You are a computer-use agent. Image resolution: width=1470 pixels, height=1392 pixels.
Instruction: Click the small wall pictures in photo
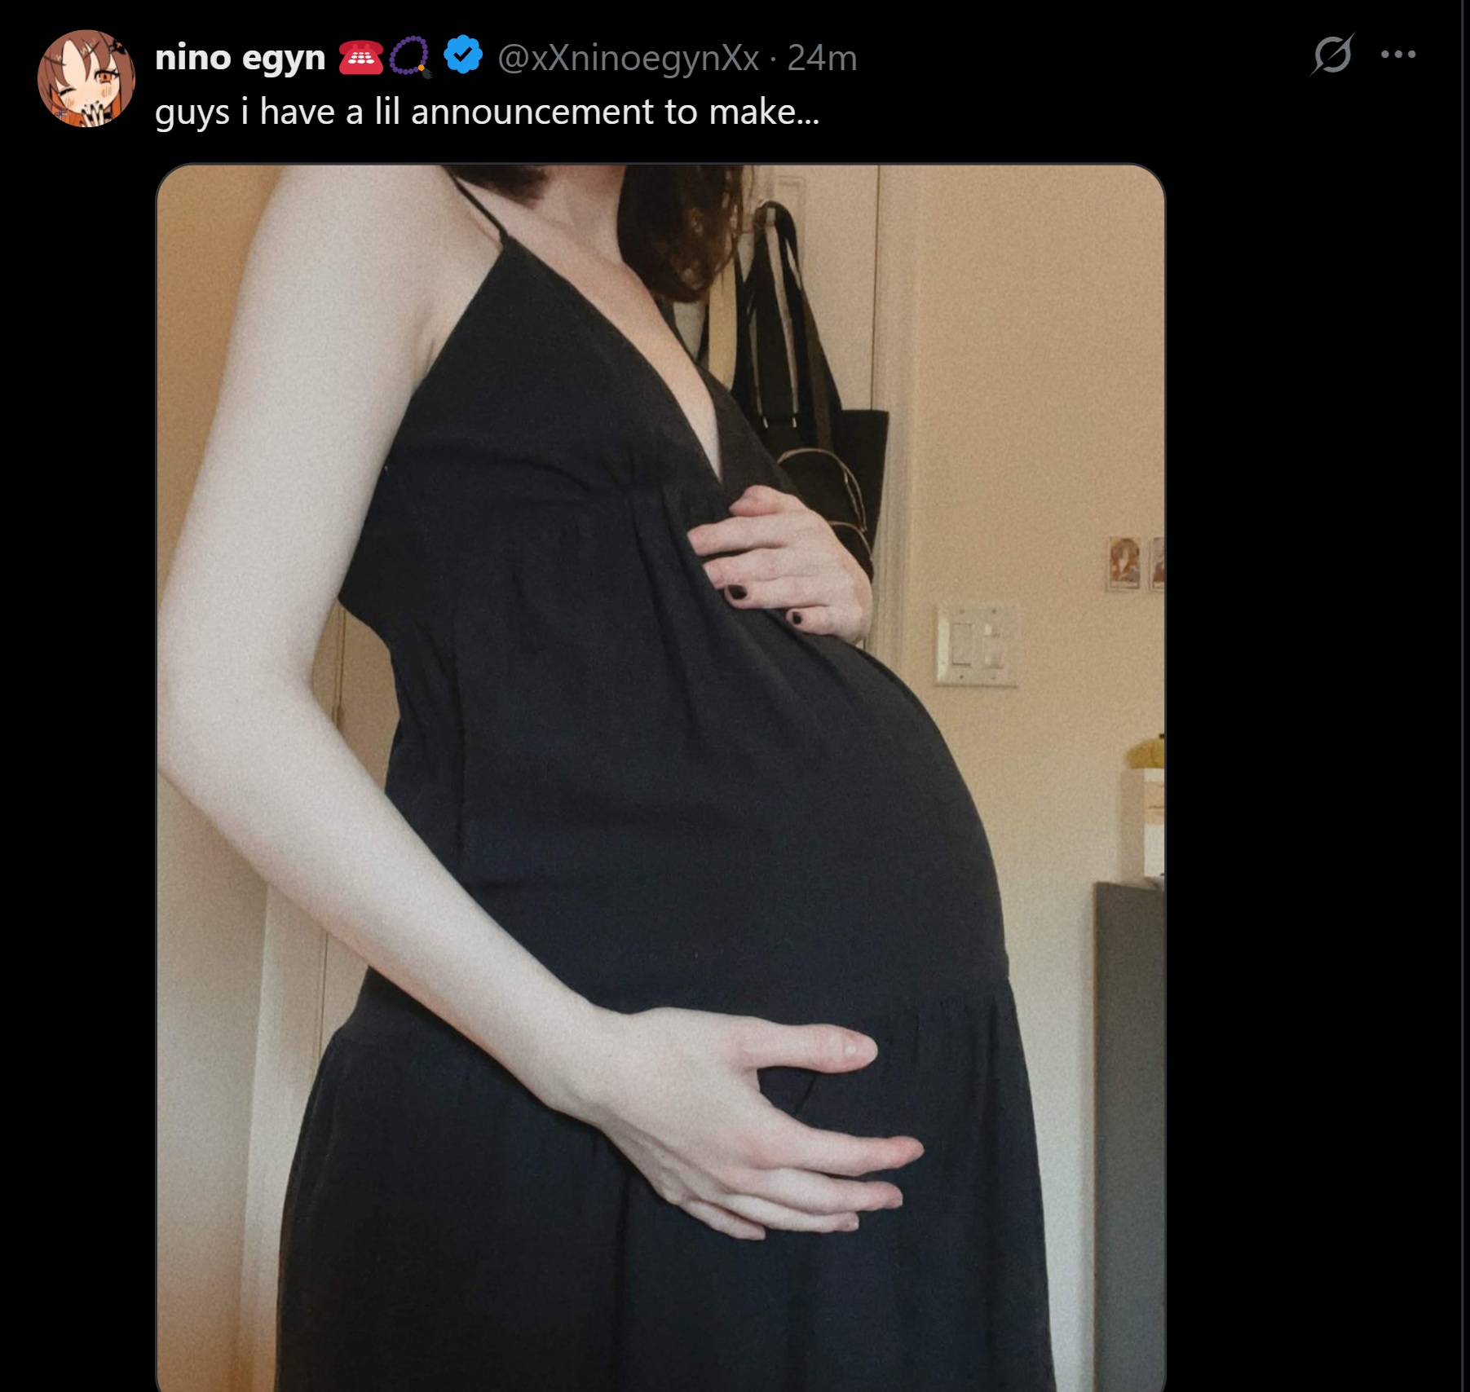(1136, 563)
